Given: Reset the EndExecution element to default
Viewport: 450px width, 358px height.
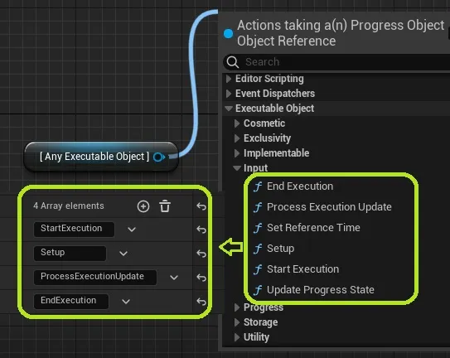Looking at the screenshot, I should click(x=201, y=302).
